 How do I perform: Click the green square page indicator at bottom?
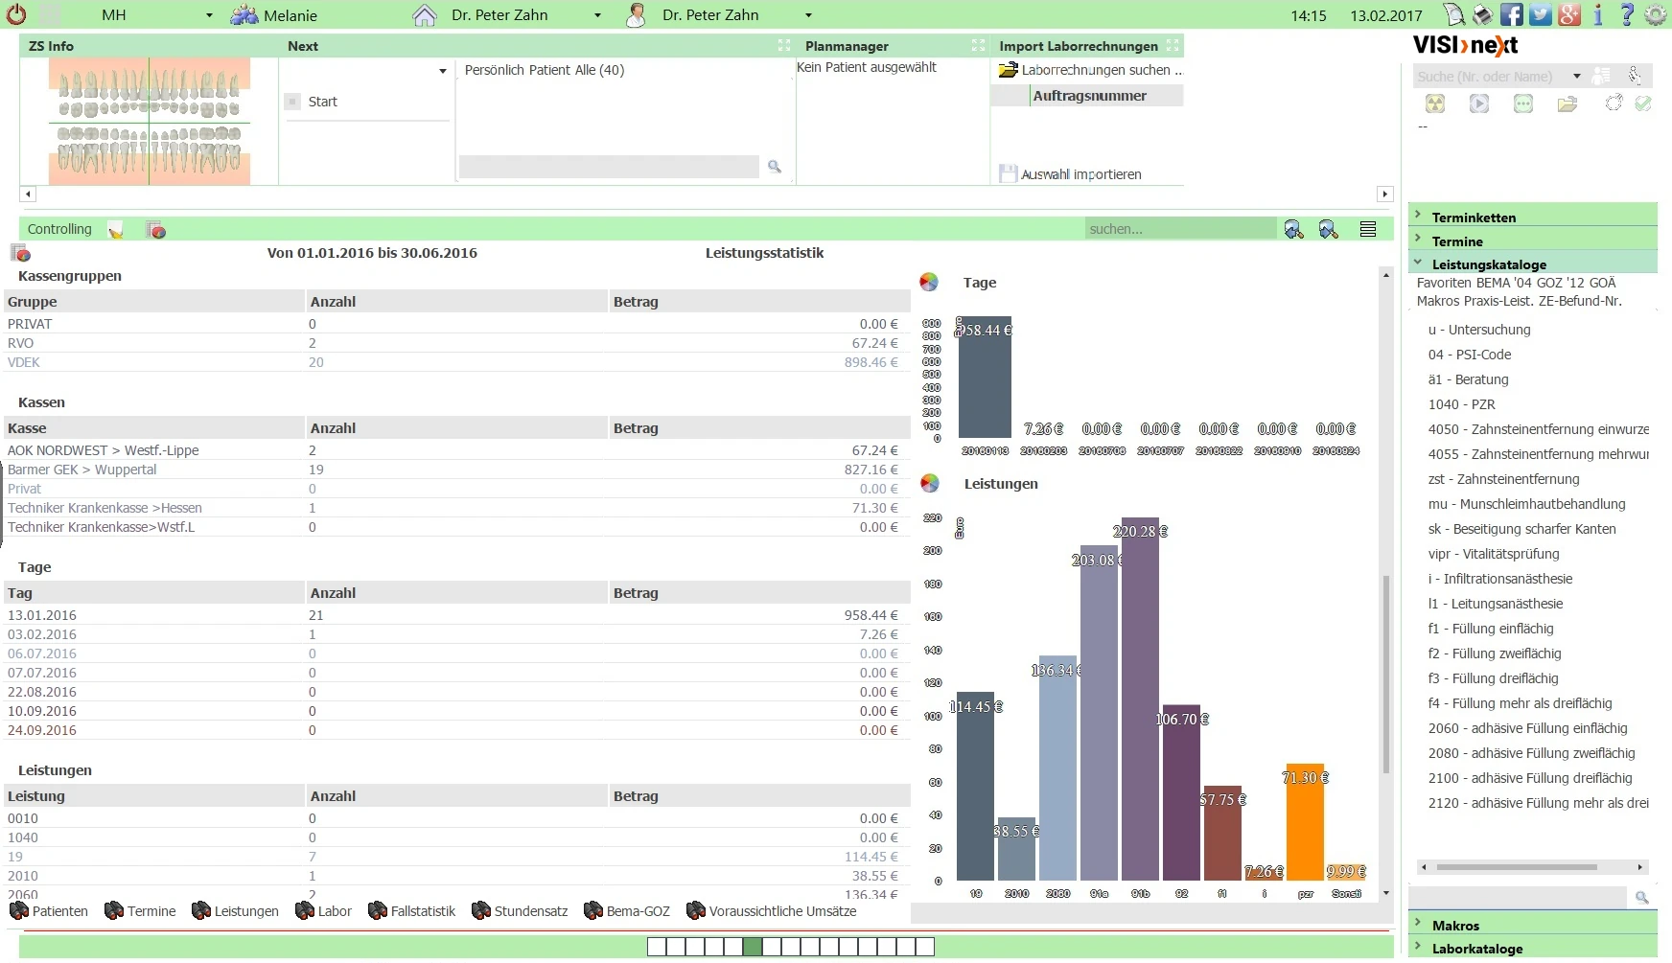753,947
